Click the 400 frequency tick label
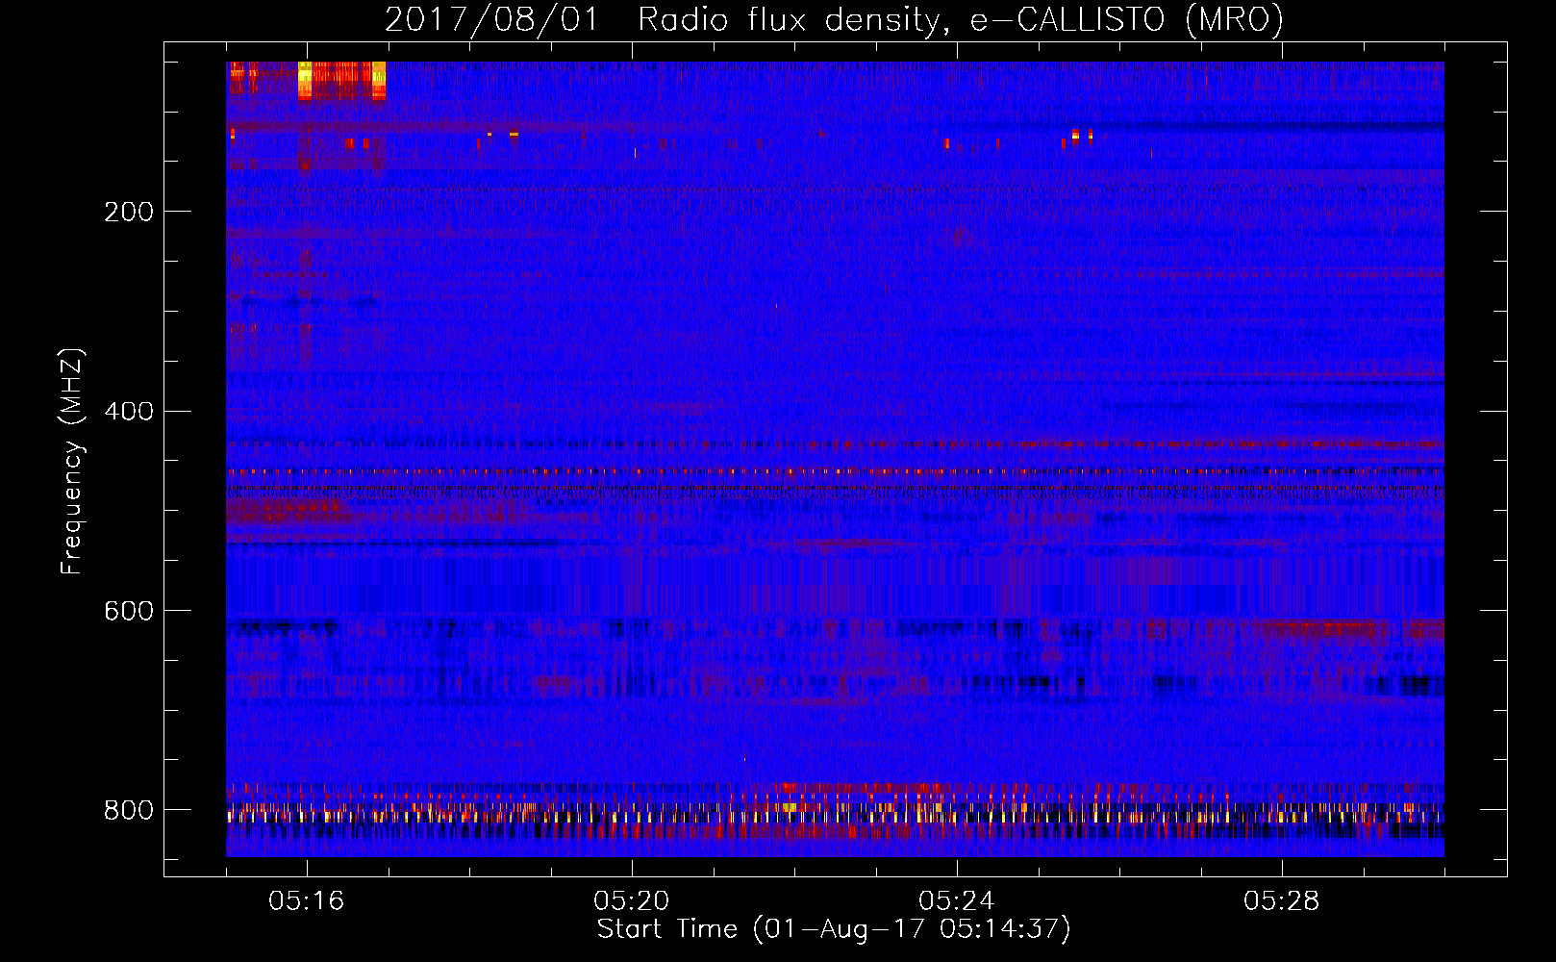Screen dimensions: 1556x962 click(x=129, y=412)
